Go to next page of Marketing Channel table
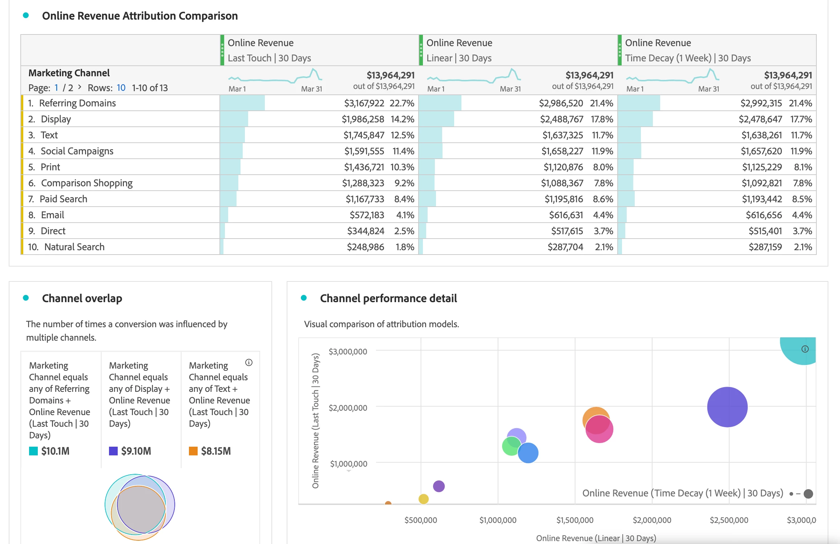Image resolution: width=840 pixels, height=544 pixels. click(x=80, y=88)
